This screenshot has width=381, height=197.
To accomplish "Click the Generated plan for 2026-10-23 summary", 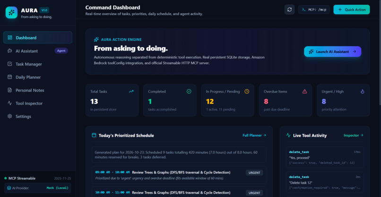I will [x=179, y=155].
